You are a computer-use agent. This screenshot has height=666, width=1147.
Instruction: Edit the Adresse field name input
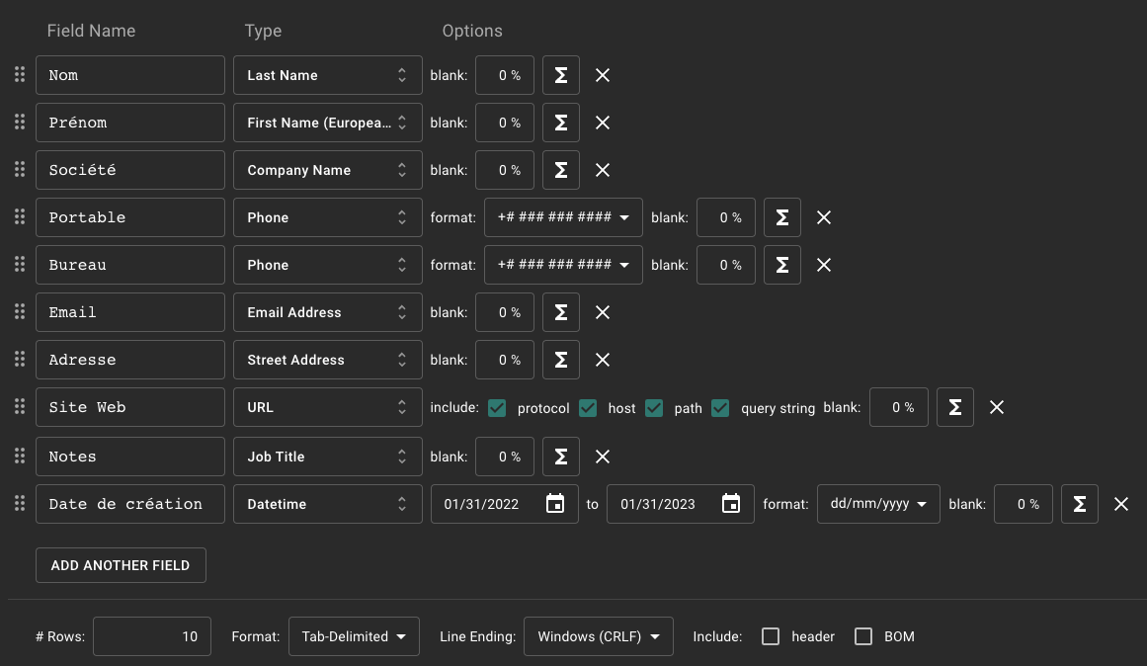pos(130,360)
